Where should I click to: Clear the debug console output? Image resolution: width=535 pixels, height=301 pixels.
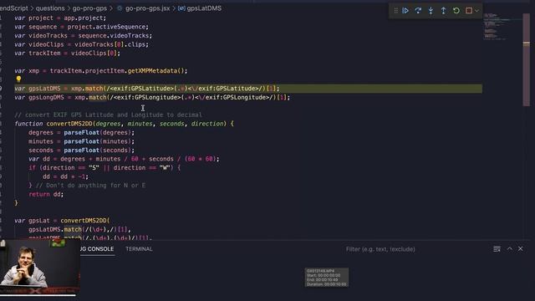497,249
